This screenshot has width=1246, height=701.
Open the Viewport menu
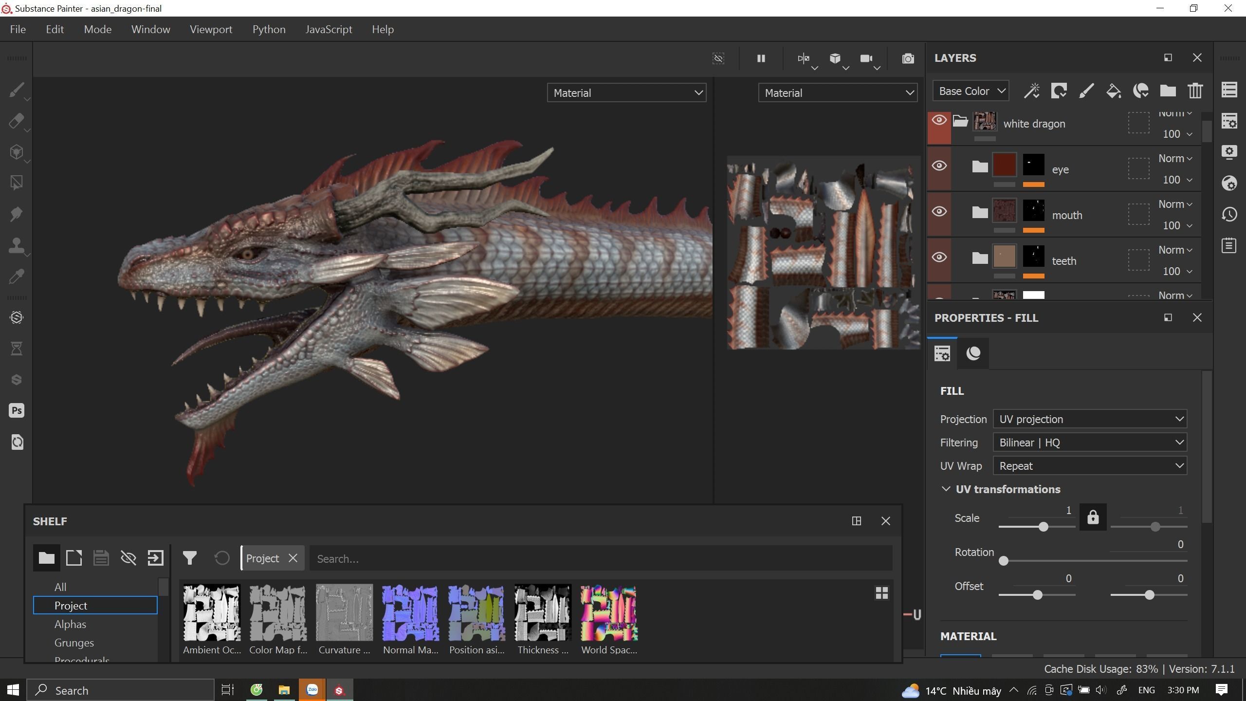[211, 29]
